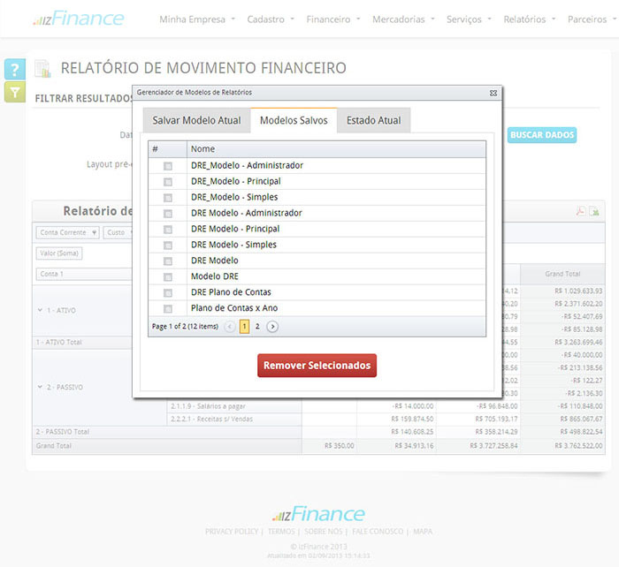Close the Gerenciador de Modelos dialog

click(493, 93)
